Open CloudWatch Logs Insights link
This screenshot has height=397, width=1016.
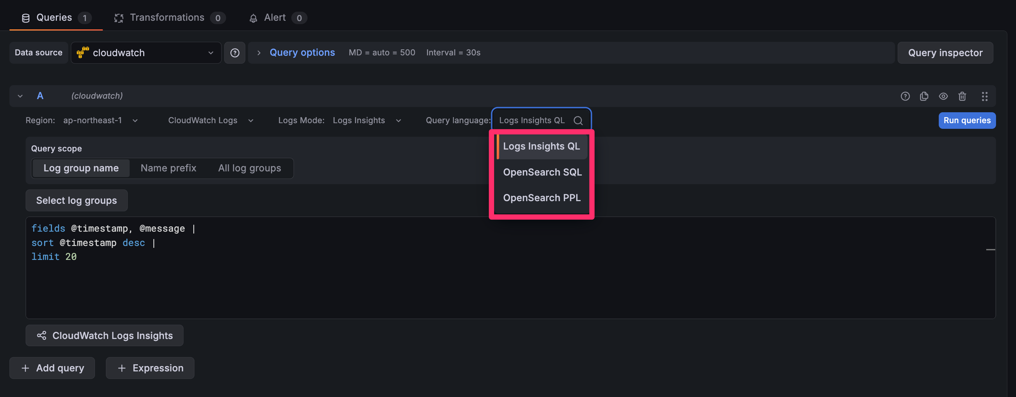click(104, 336)
